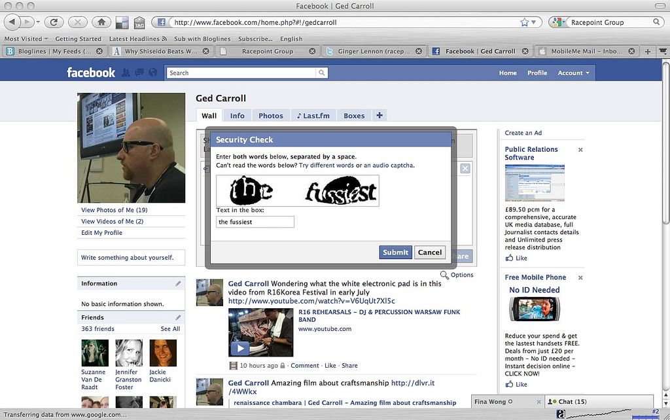The height and width of the screenshot is (420, 670).
Task: Go to Facebook Home link
Action: point(508,73)
